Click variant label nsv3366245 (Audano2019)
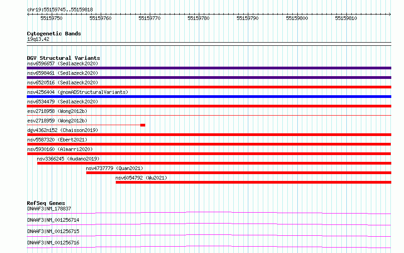Screen dimensions: 404x253 [x=68, y=159]
